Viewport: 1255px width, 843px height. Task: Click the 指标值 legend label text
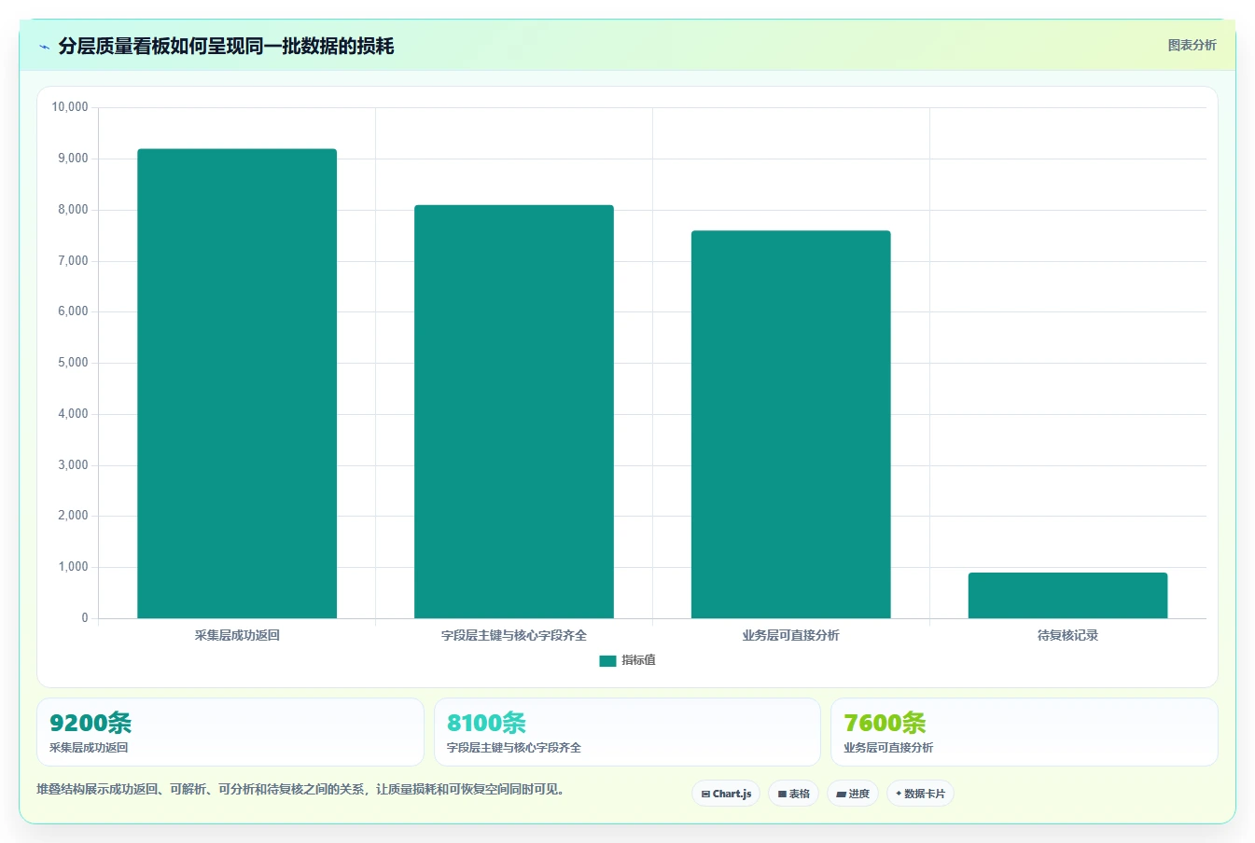pos(639,660)
